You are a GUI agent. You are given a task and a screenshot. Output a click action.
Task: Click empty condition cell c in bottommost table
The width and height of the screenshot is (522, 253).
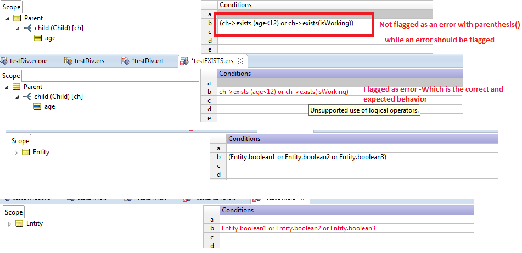click(x=347, y=237)
